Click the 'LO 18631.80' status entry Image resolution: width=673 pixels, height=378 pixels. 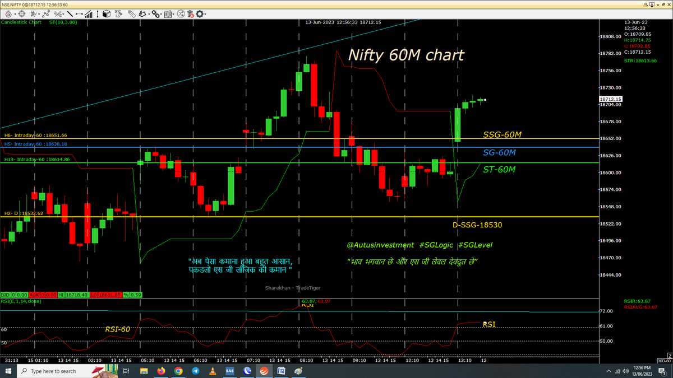[107, 294]
